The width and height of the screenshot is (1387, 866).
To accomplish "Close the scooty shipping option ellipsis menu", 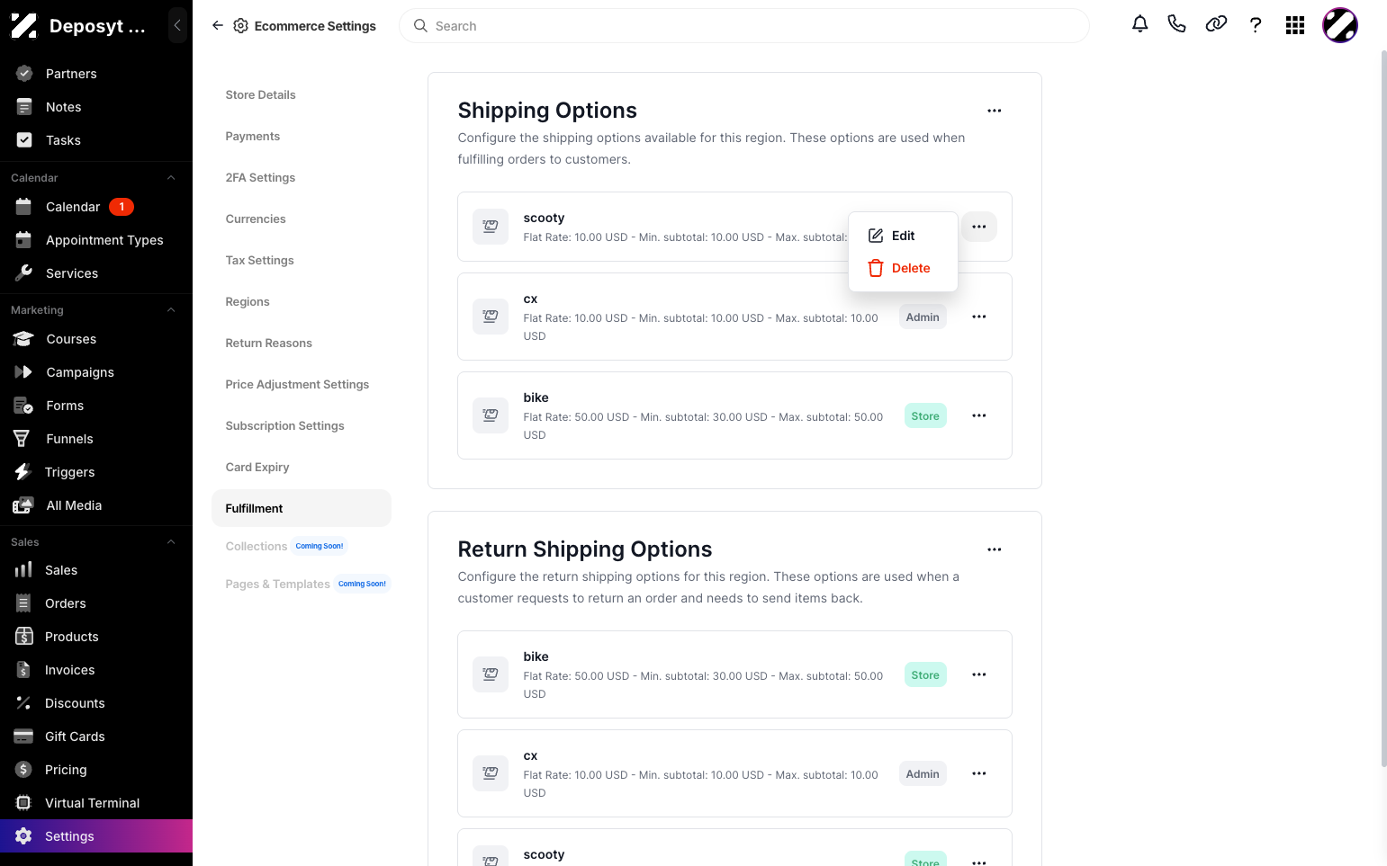I will click(x=979, y=227).
